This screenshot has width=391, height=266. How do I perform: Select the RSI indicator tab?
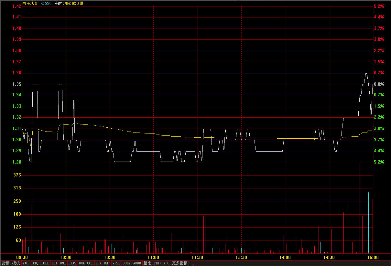click(55, 263)
